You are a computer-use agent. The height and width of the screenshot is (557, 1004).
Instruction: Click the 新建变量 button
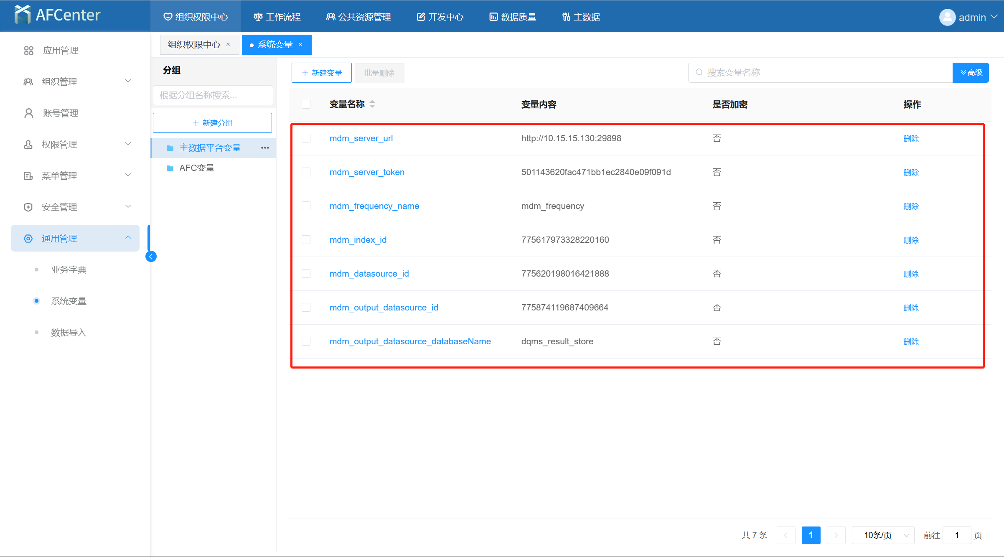pos(322,73)
